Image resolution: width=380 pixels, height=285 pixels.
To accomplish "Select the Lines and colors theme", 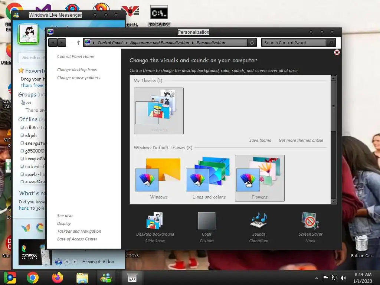I will point(209,178).
